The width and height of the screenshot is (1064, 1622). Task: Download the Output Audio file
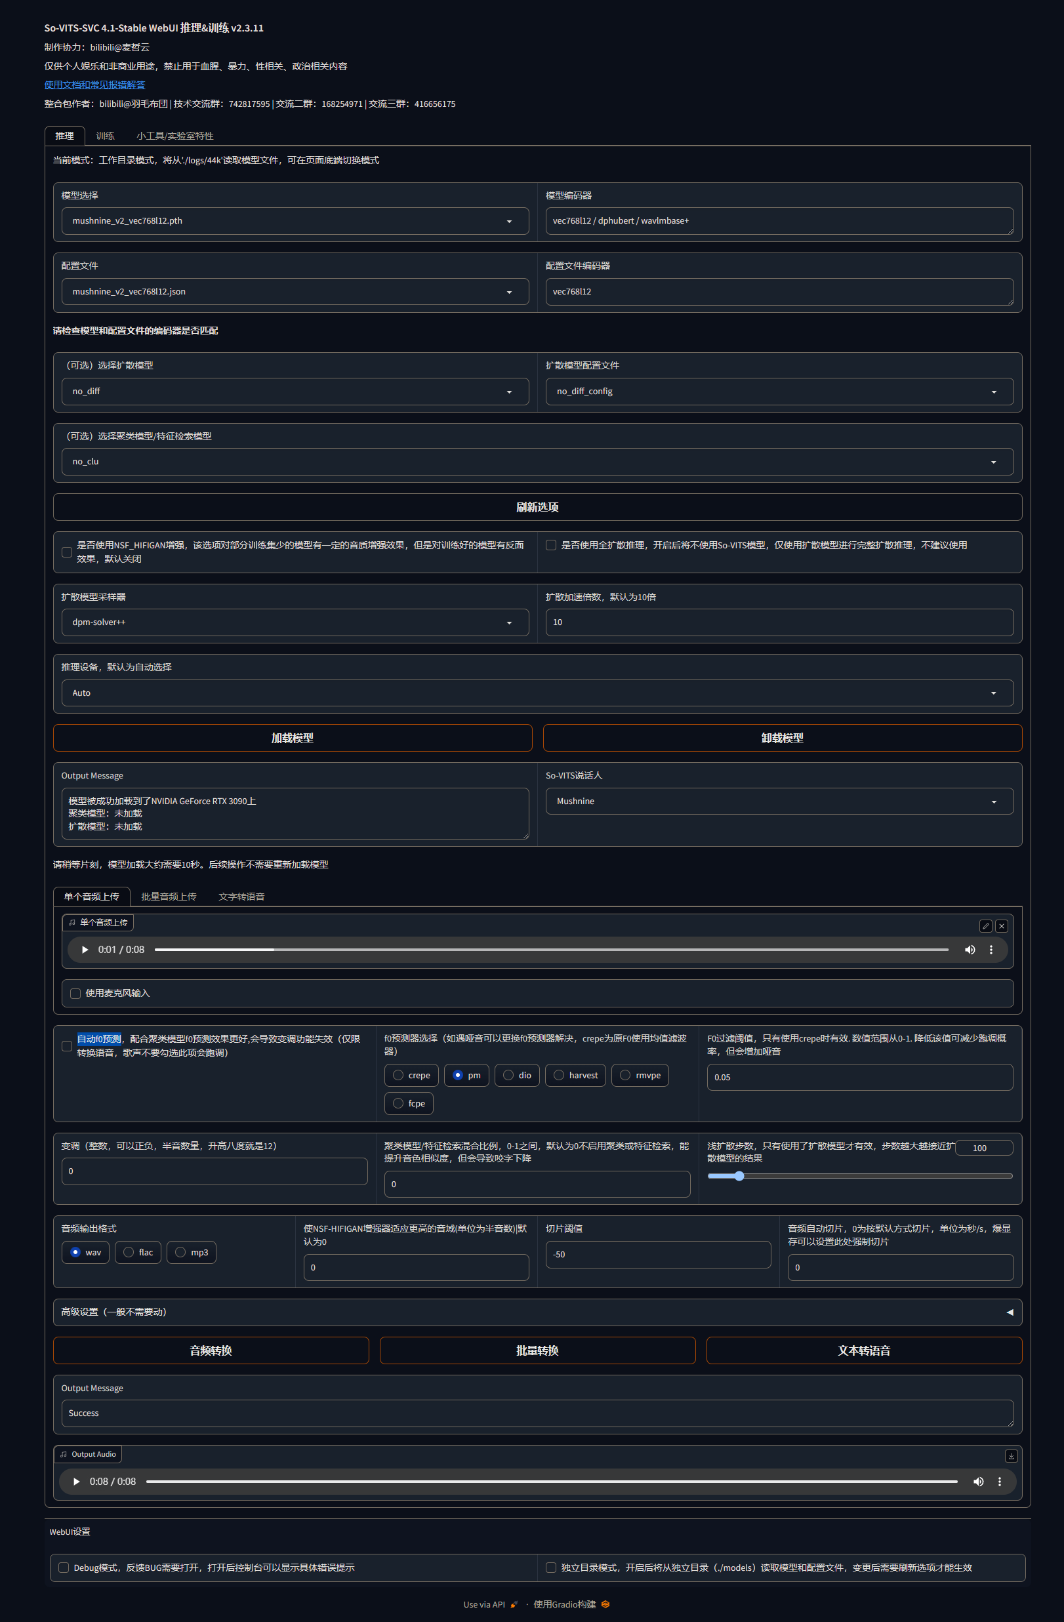point(1011,1455)
